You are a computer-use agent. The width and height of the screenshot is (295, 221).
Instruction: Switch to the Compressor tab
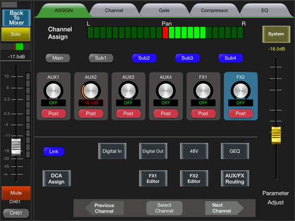pyautogui.click(x=214, y=10)
